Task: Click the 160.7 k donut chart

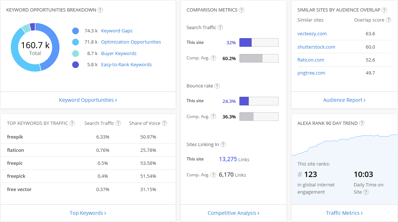Action: [35, 47]
